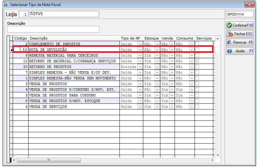The height and width of the screenshot is (167, 257).
Task: Click the Loja number field
Action: click(x=23, y=14)
